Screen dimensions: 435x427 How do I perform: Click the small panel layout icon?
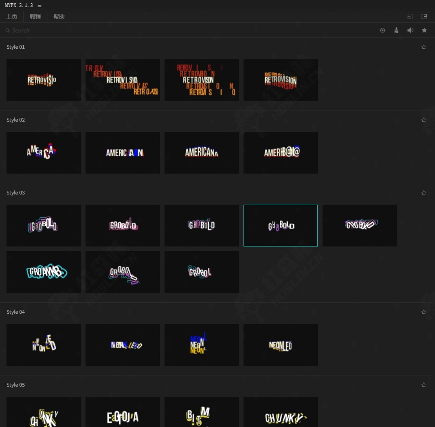tap(410, 17)
